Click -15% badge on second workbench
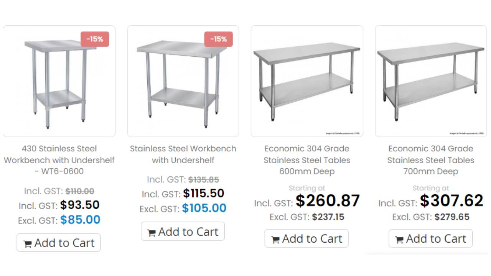 [x=218, y=39]
